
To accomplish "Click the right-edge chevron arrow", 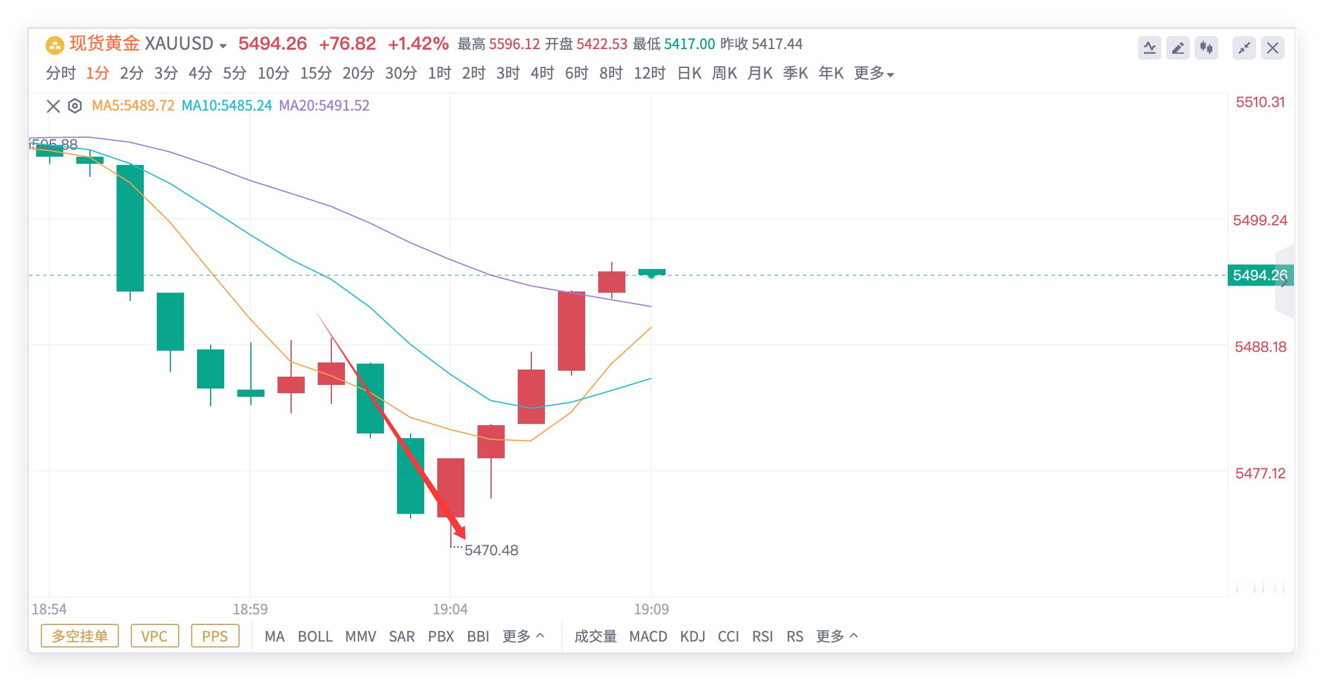I will click(x=1284, y=282).
